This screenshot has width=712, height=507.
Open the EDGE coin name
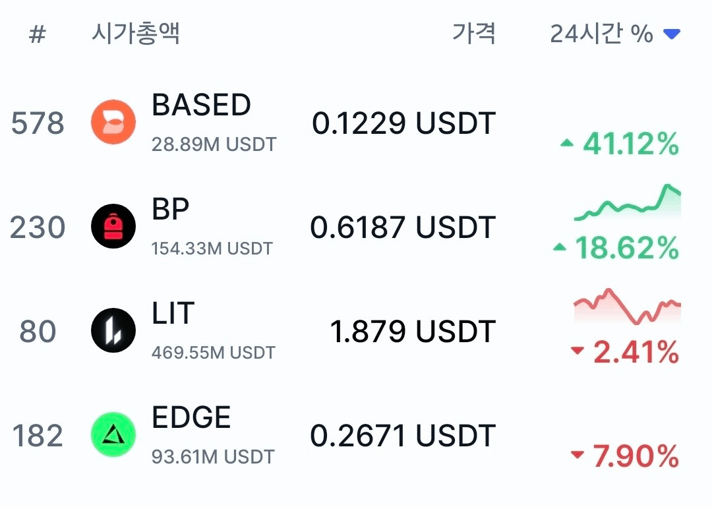point(191,417)
